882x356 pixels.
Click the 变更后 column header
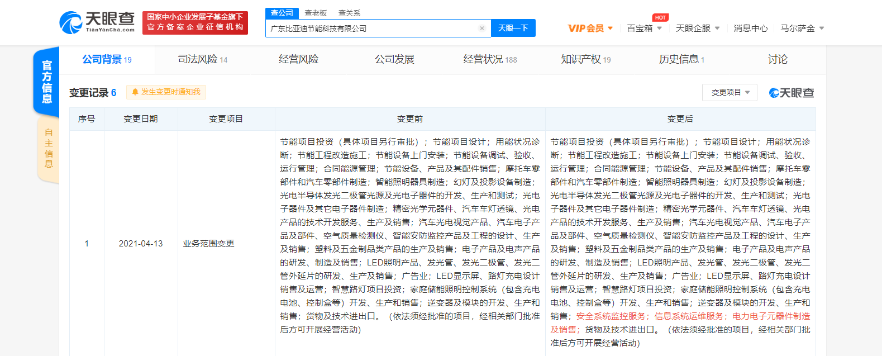tap(680, 119)
